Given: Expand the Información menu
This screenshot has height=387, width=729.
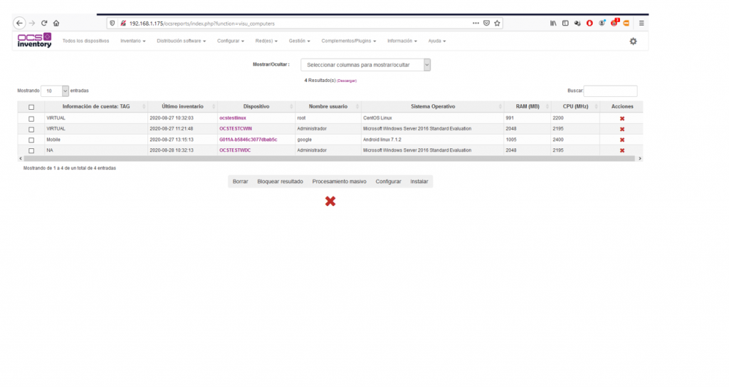Looking at the screenshot, I should (x=402, y=41).
